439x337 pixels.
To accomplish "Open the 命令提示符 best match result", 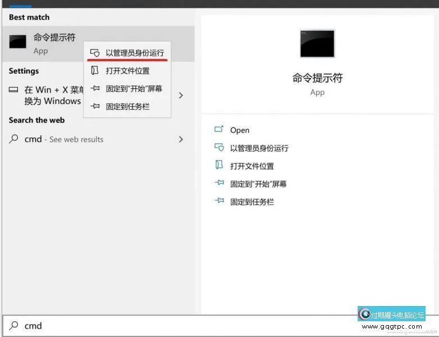I will pyautogui.click(x=98, y=44).
